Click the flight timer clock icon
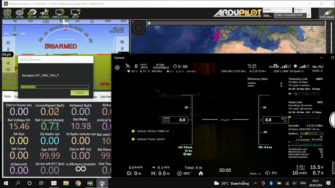Screen dimensions: 335x188 175,67
